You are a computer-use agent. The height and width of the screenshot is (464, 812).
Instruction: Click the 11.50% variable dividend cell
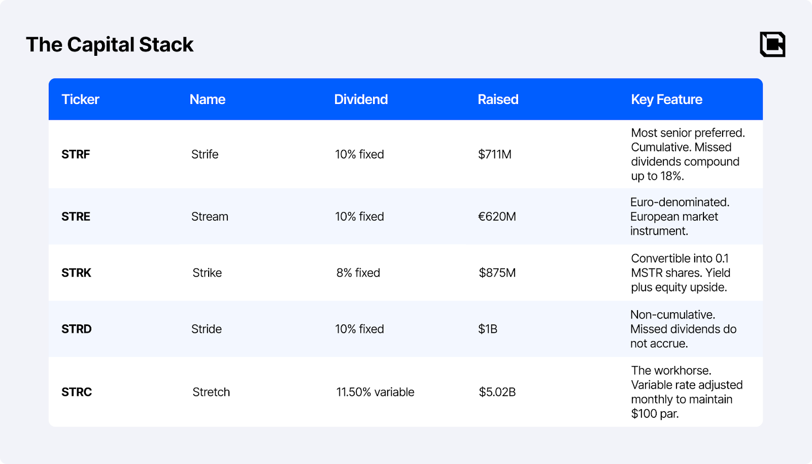coord(375,392)
